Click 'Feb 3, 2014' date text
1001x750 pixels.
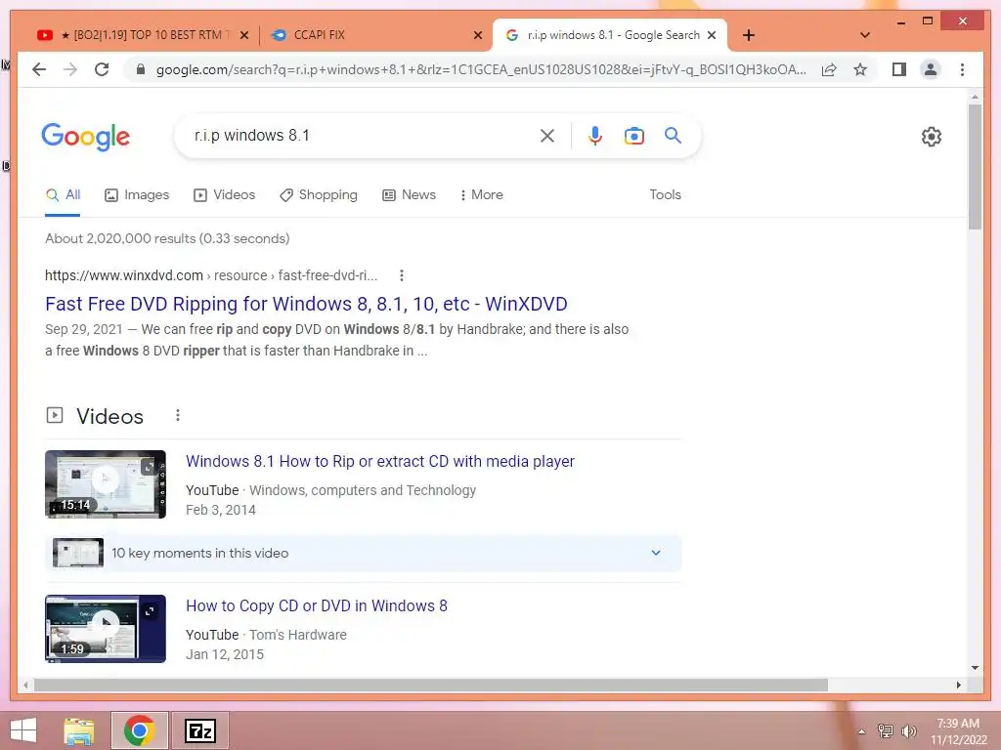click(221, 510)
